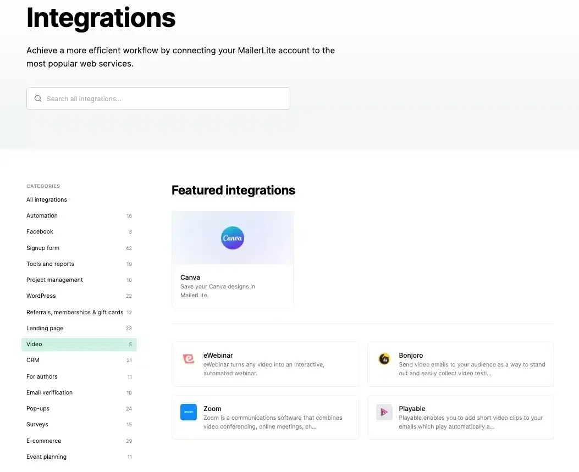The height and width of the screenshot is (472, 579).
Task: Select Referrals, memberships & gift cards
Action: (x=79, y=312)
